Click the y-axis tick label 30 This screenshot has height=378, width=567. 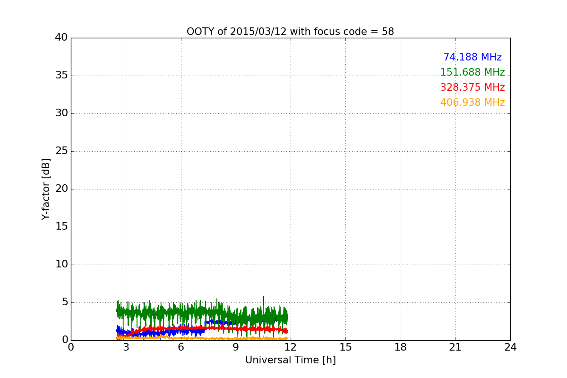coord(61,113)
